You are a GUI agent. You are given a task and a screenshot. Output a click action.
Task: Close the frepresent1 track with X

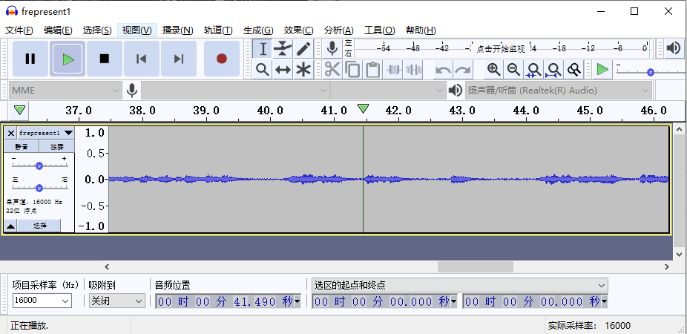(11, 133)
